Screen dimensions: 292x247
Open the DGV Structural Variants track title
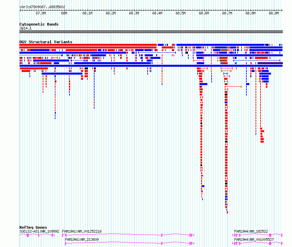coord(46,42)
